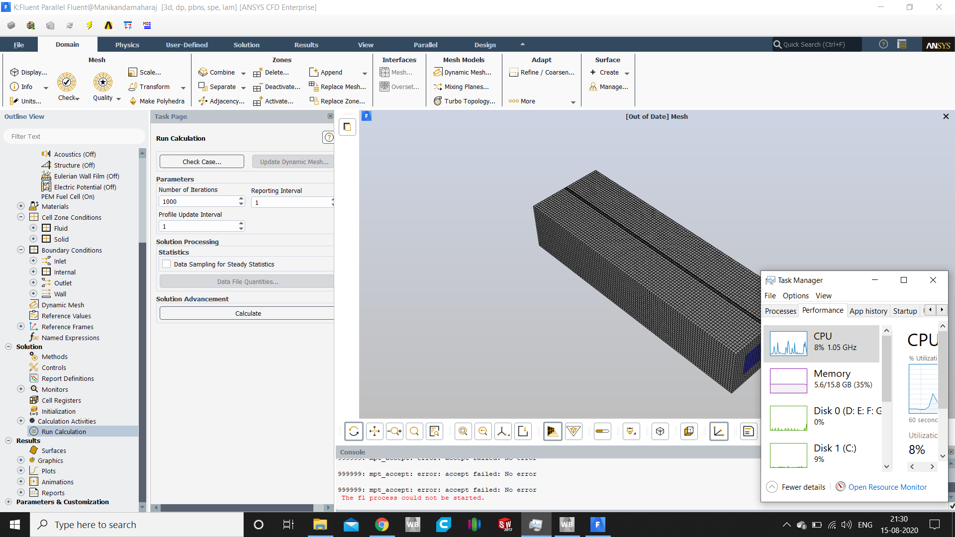Expand the Monitors tree node
This screenshot has height=537, width=955.
click(21, 389)
